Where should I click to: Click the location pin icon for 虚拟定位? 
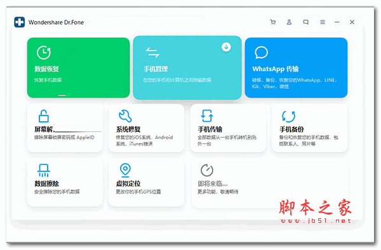pos(125,170)
